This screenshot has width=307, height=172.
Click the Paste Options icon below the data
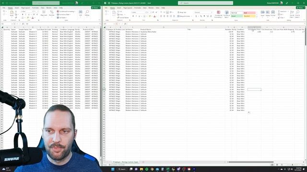click(249, 113)
